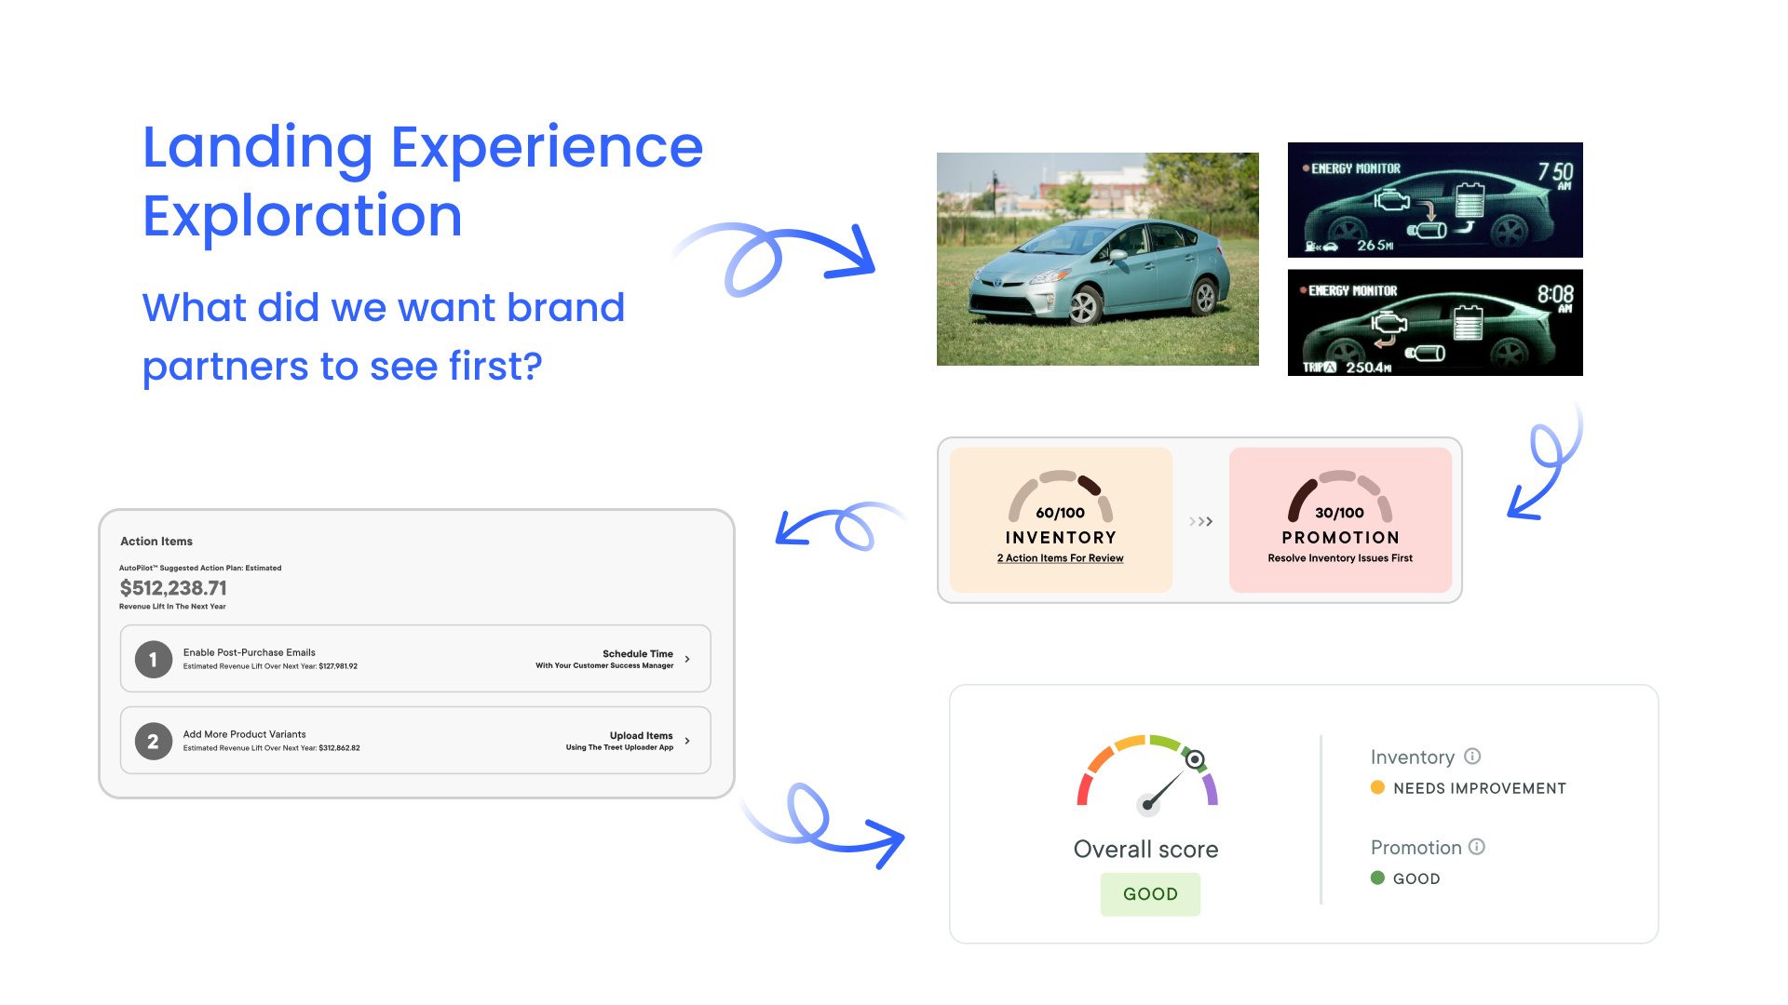
Task: Click the 'Overall score' label
Action: tap(1145, 850)
